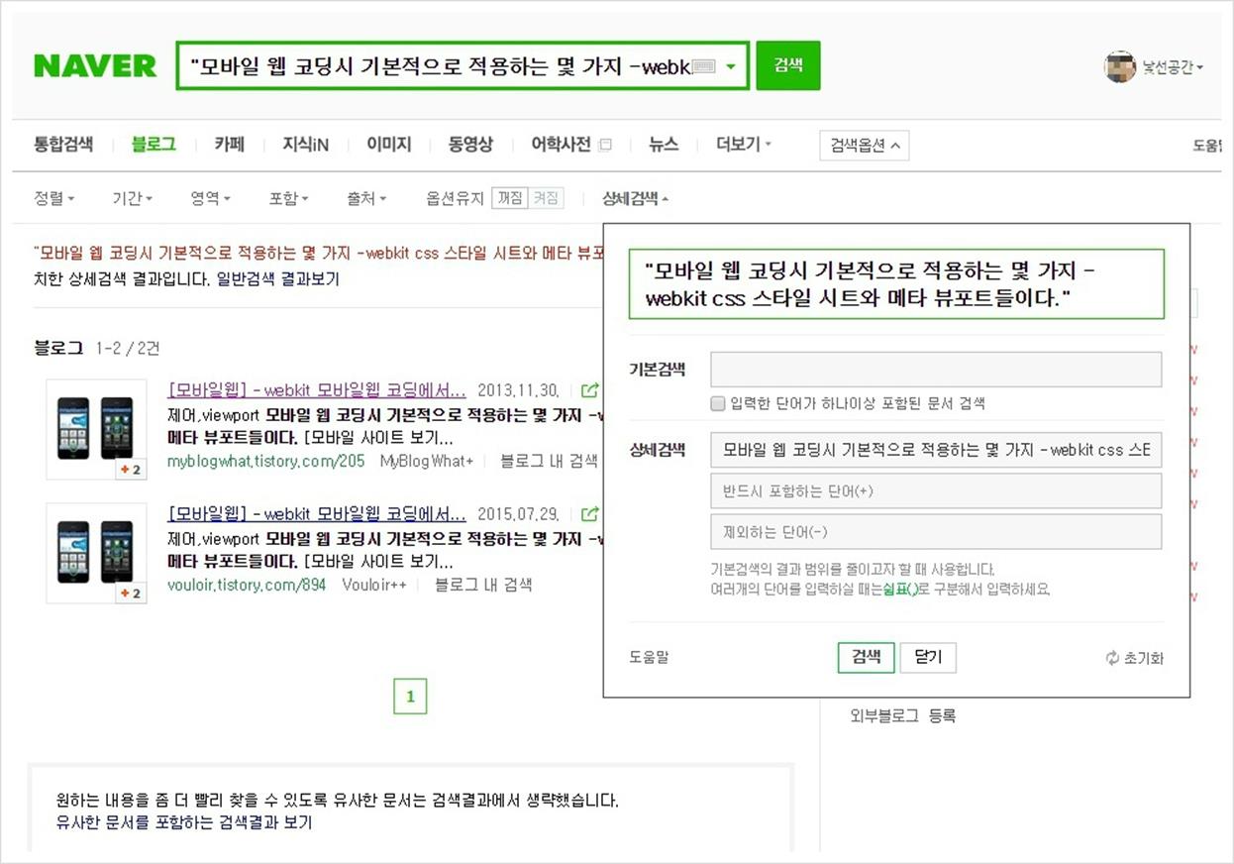Click 유사한 문서를 포함하는 검색결과 보기 link
Image resolution: width=1234 pixels, height=864 pixels.
click(184, 822)
